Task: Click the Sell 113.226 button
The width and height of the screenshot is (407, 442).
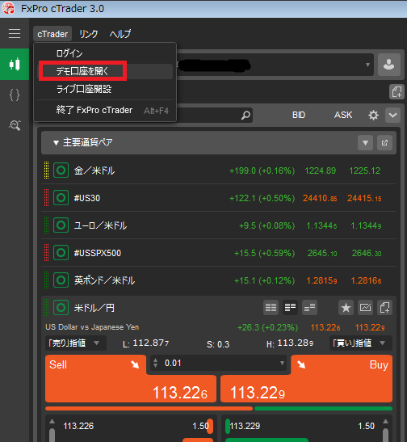Action: click(x=131, y=379)
